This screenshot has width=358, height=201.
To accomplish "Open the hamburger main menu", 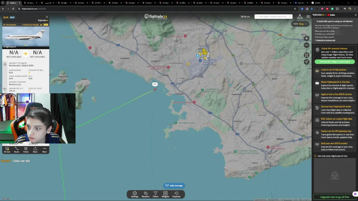I will [308, 17].
